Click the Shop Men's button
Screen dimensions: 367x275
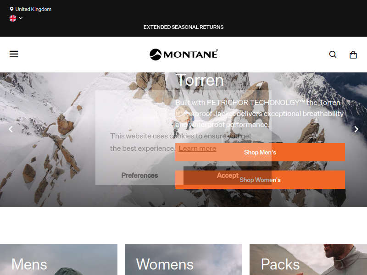(x=260, y=152)
